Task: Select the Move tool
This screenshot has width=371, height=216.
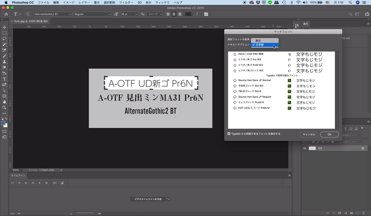Action: (x=4, y=27)
